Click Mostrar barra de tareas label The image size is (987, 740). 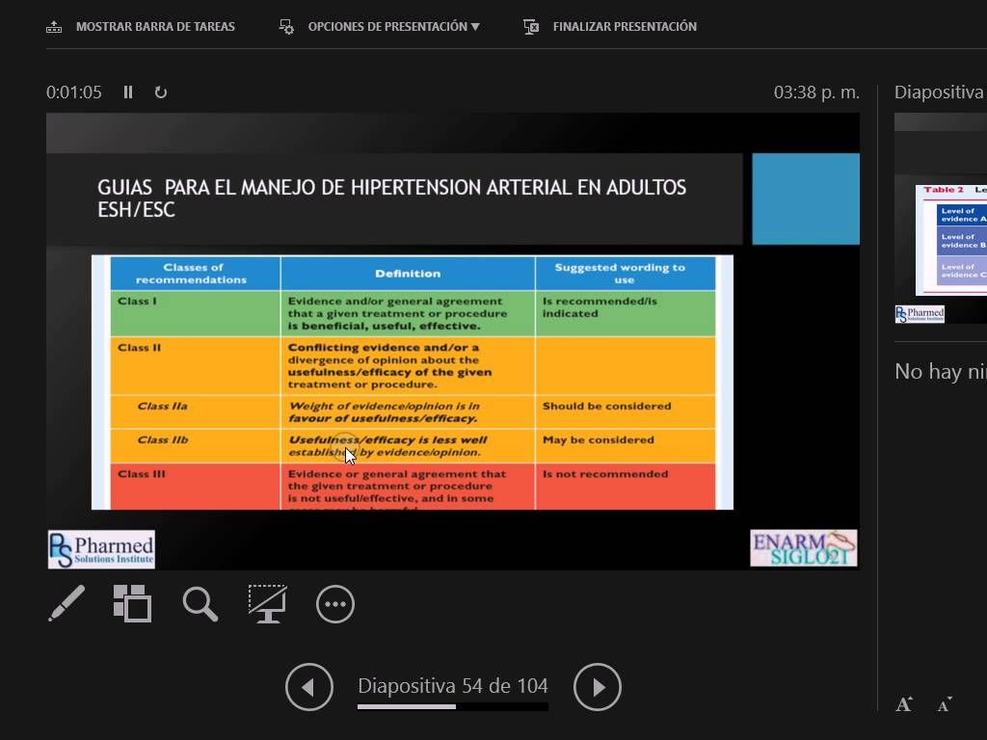155,26
